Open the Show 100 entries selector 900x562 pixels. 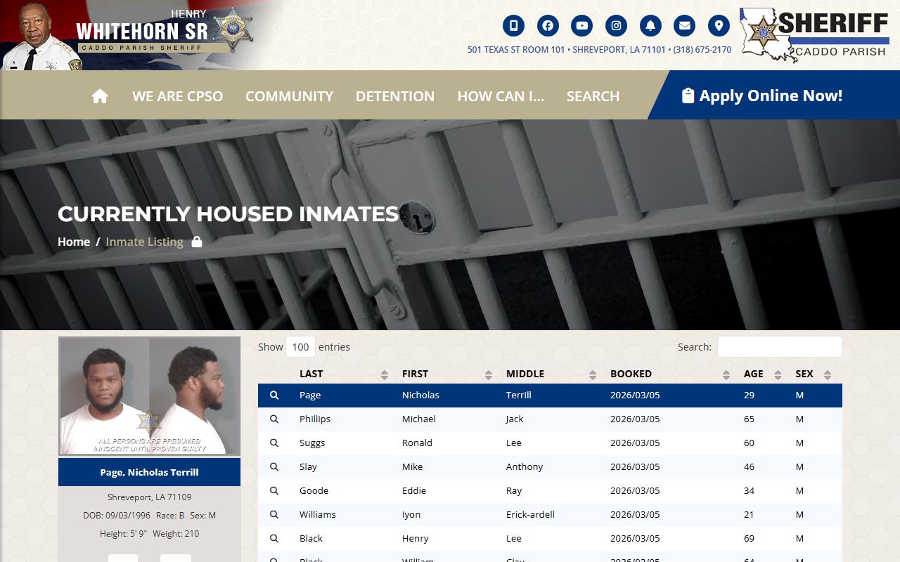click(300, 347)
